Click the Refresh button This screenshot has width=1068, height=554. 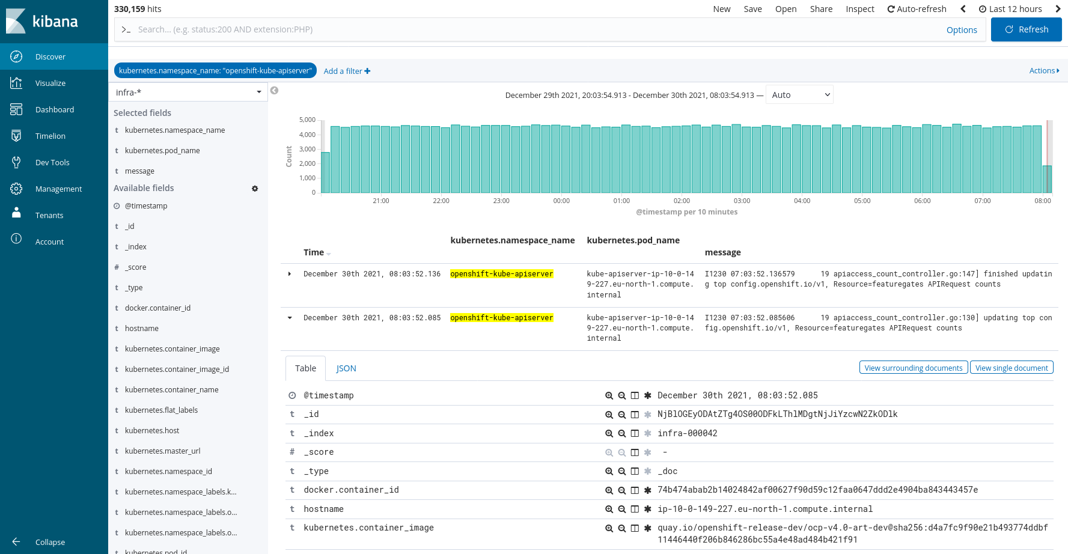click(x=1027, y=29)
